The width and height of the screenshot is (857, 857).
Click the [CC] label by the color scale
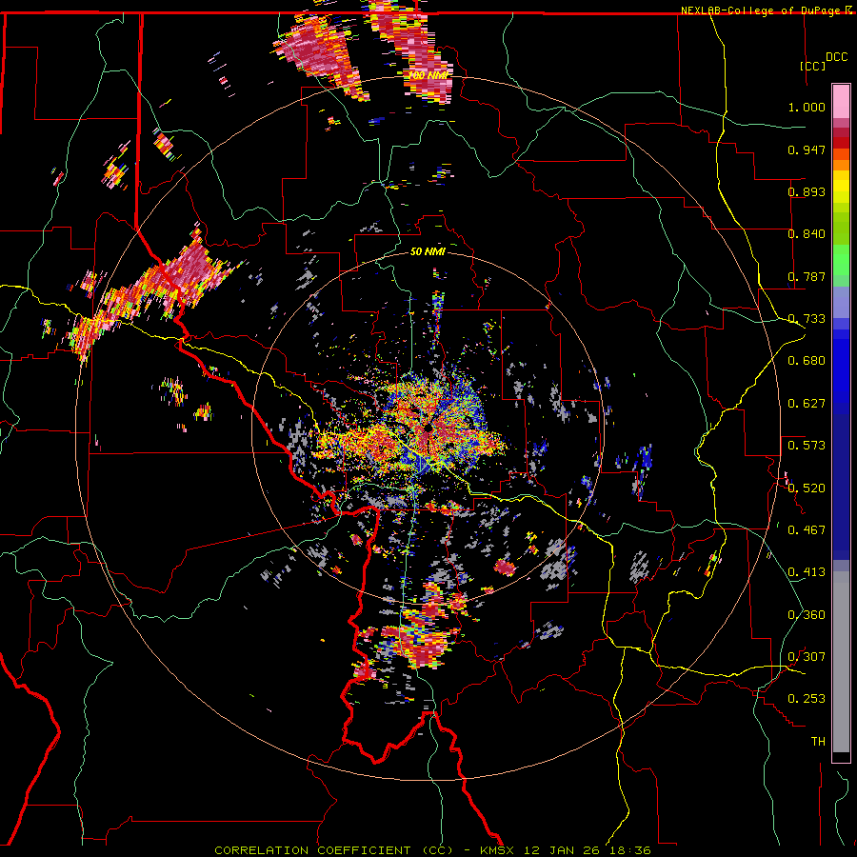[x=812, y=66]
